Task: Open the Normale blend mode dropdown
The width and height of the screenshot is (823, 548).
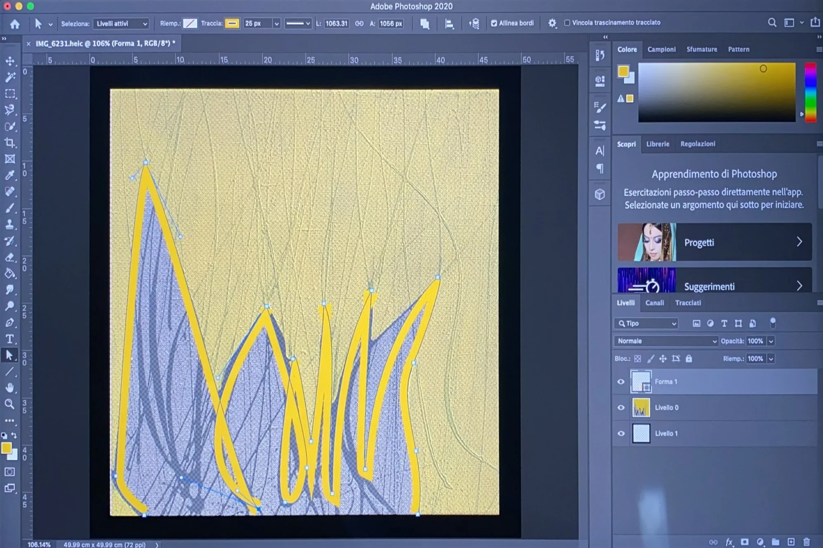Action: point(666,341)
